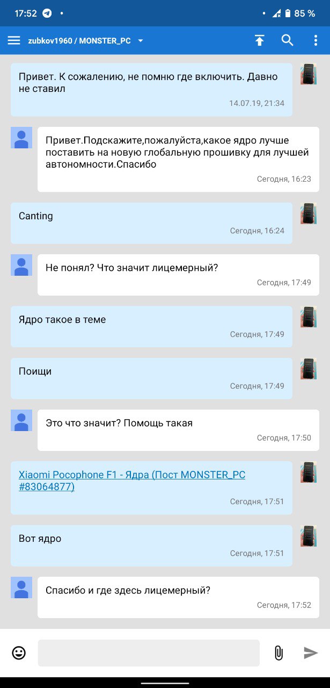
Task: Tap the Telegram notification icon in status bar
Action: [47, 13]
